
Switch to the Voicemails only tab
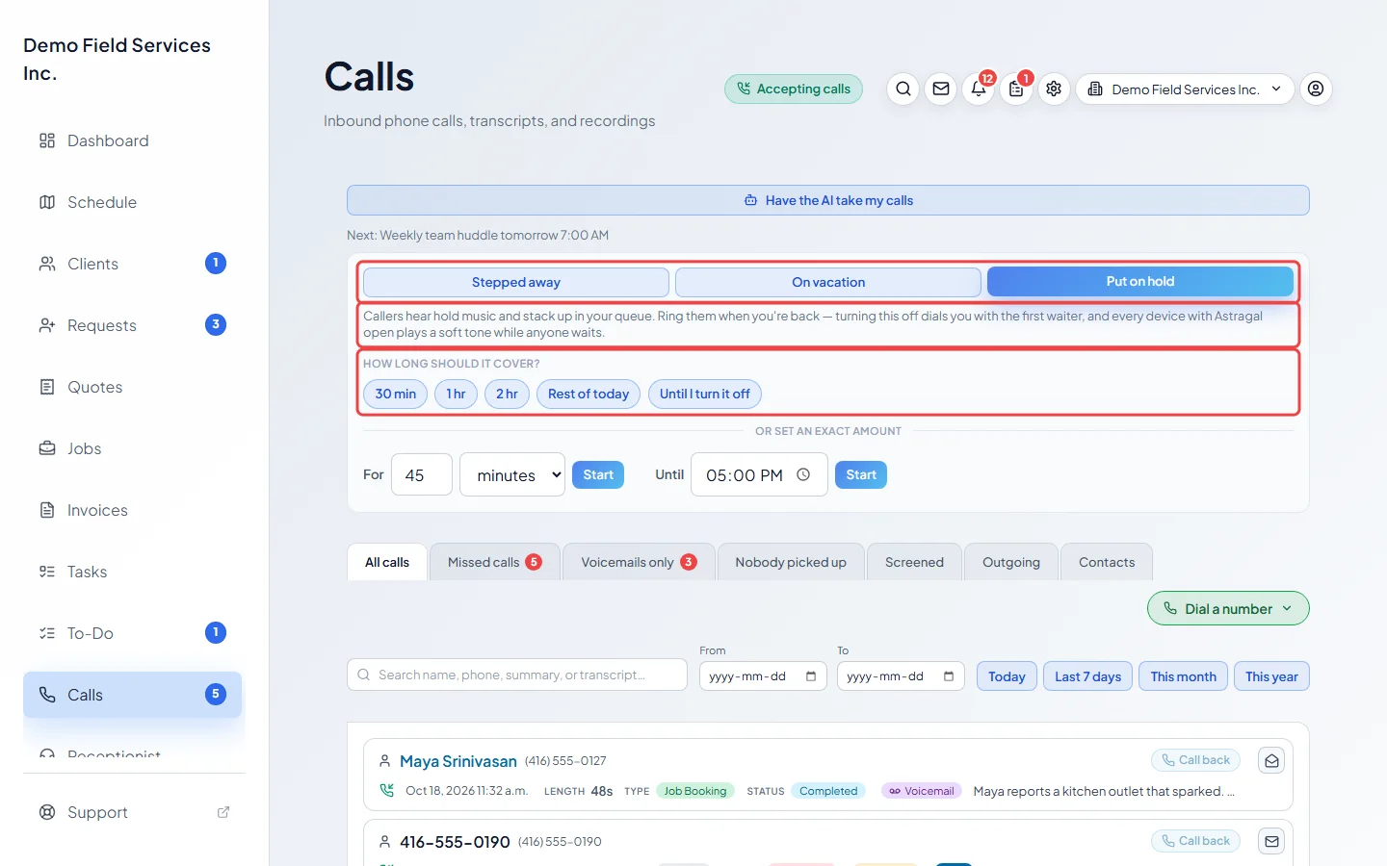639,562
